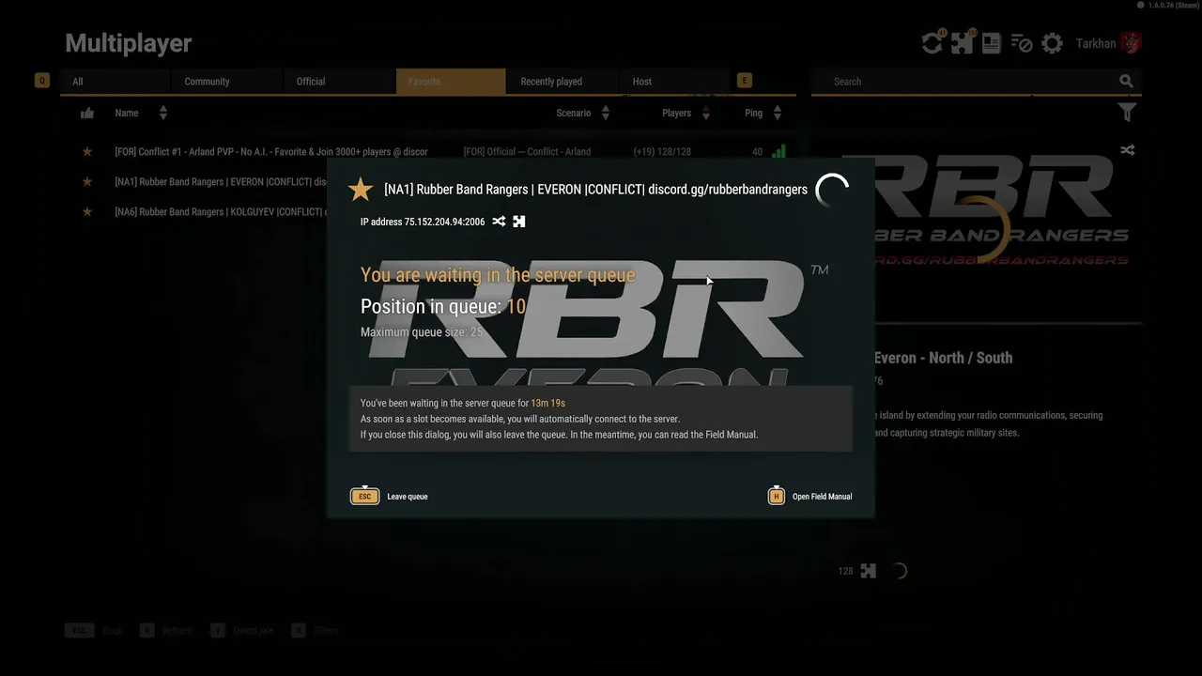
Task: Open the blocked list icon in top bar
Action: click(x=1022, y=43)
